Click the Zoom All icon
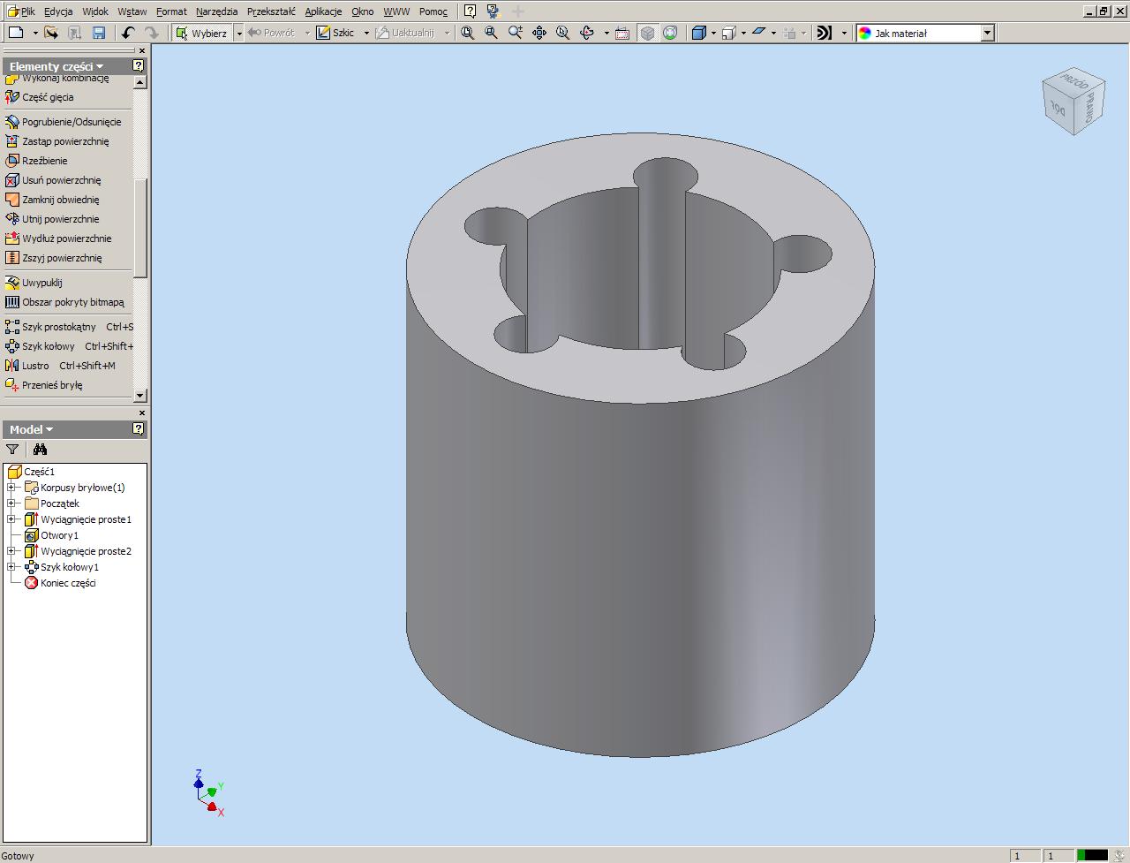The image size is (1130, 863). coord(468,33)
